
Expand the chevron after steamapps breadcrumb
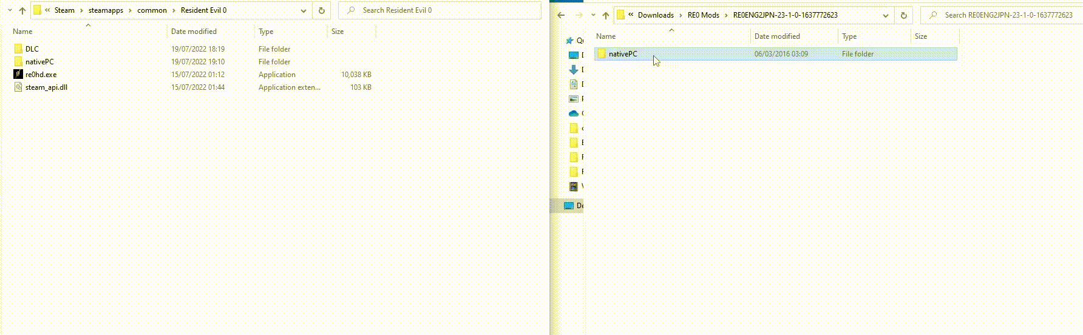[131, 10]
